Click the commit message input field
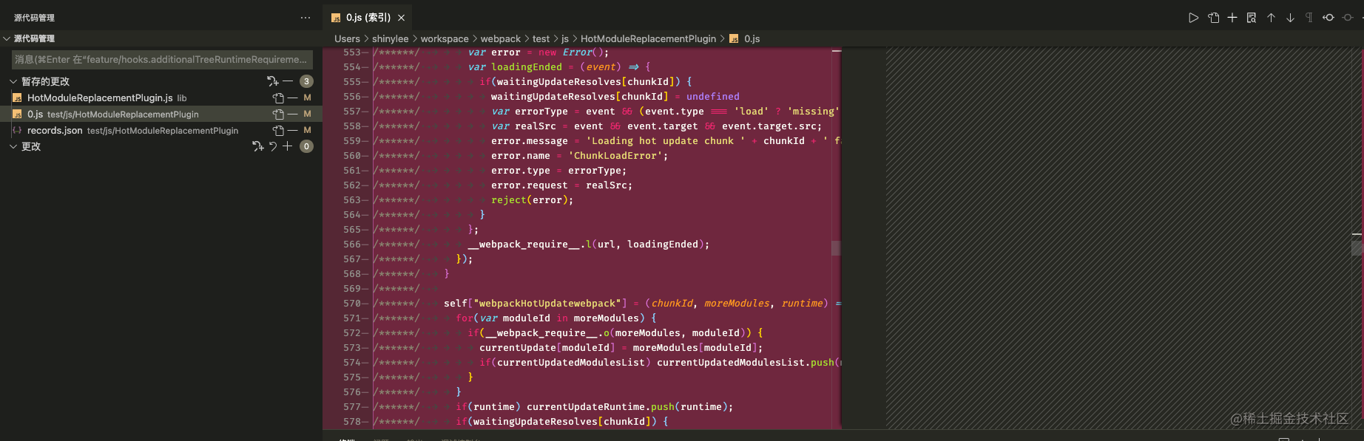The width and height of the screenshot is (1364, 441). tap(162, 59)
